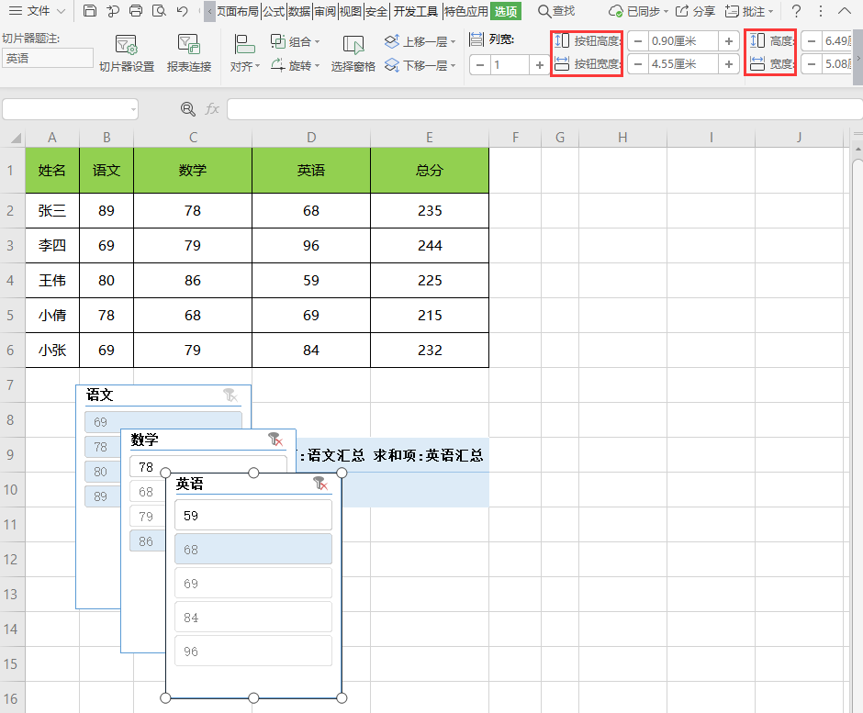This screenshot has width=863, height=713.
Task: Open slicer settings (切片器设置)
Action: (x=127, y=53)
